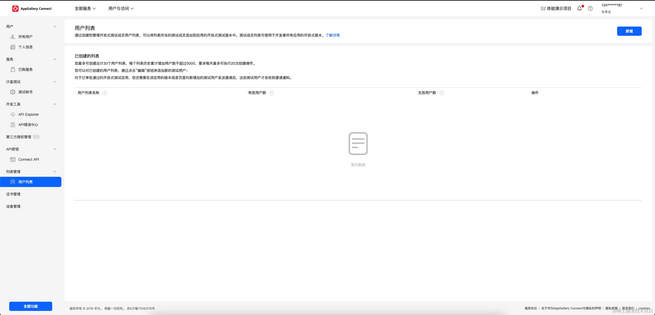Open the help question mark icon in header
Screen dimensions: 655x315
(590, 8)
